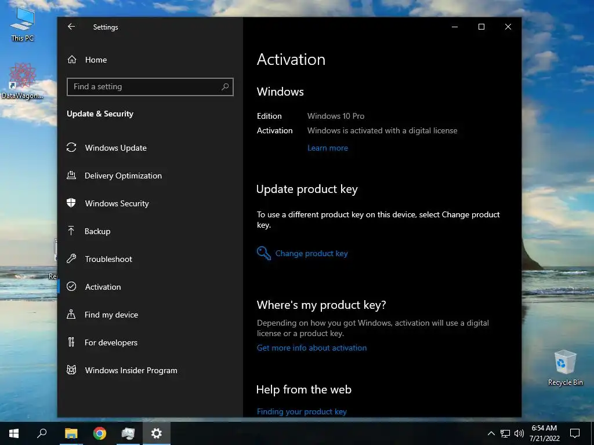The height and width of the screenshot is (445, 594).
Task: Click the digital license activation status text
Action: point(382,130)
